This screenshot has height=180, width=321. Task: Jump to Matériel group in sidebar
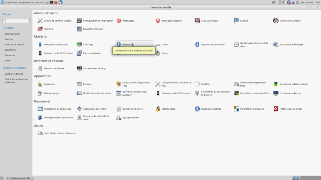tap(9, 39)
